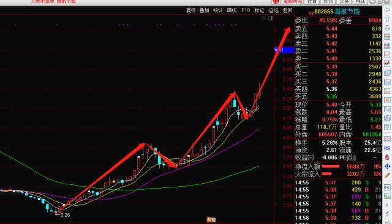
Task: Click the FS time-share icon in sidebar
Action: point(387,187)
